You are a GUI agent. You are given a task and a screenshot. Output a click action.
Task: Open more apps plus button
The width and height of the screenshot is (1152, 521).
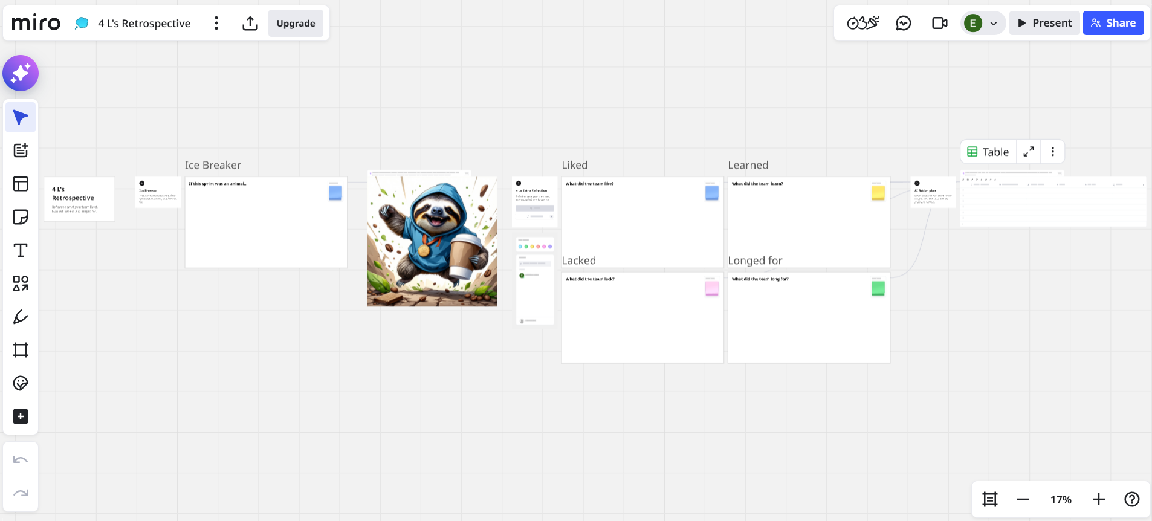click(x=21, y=416)
